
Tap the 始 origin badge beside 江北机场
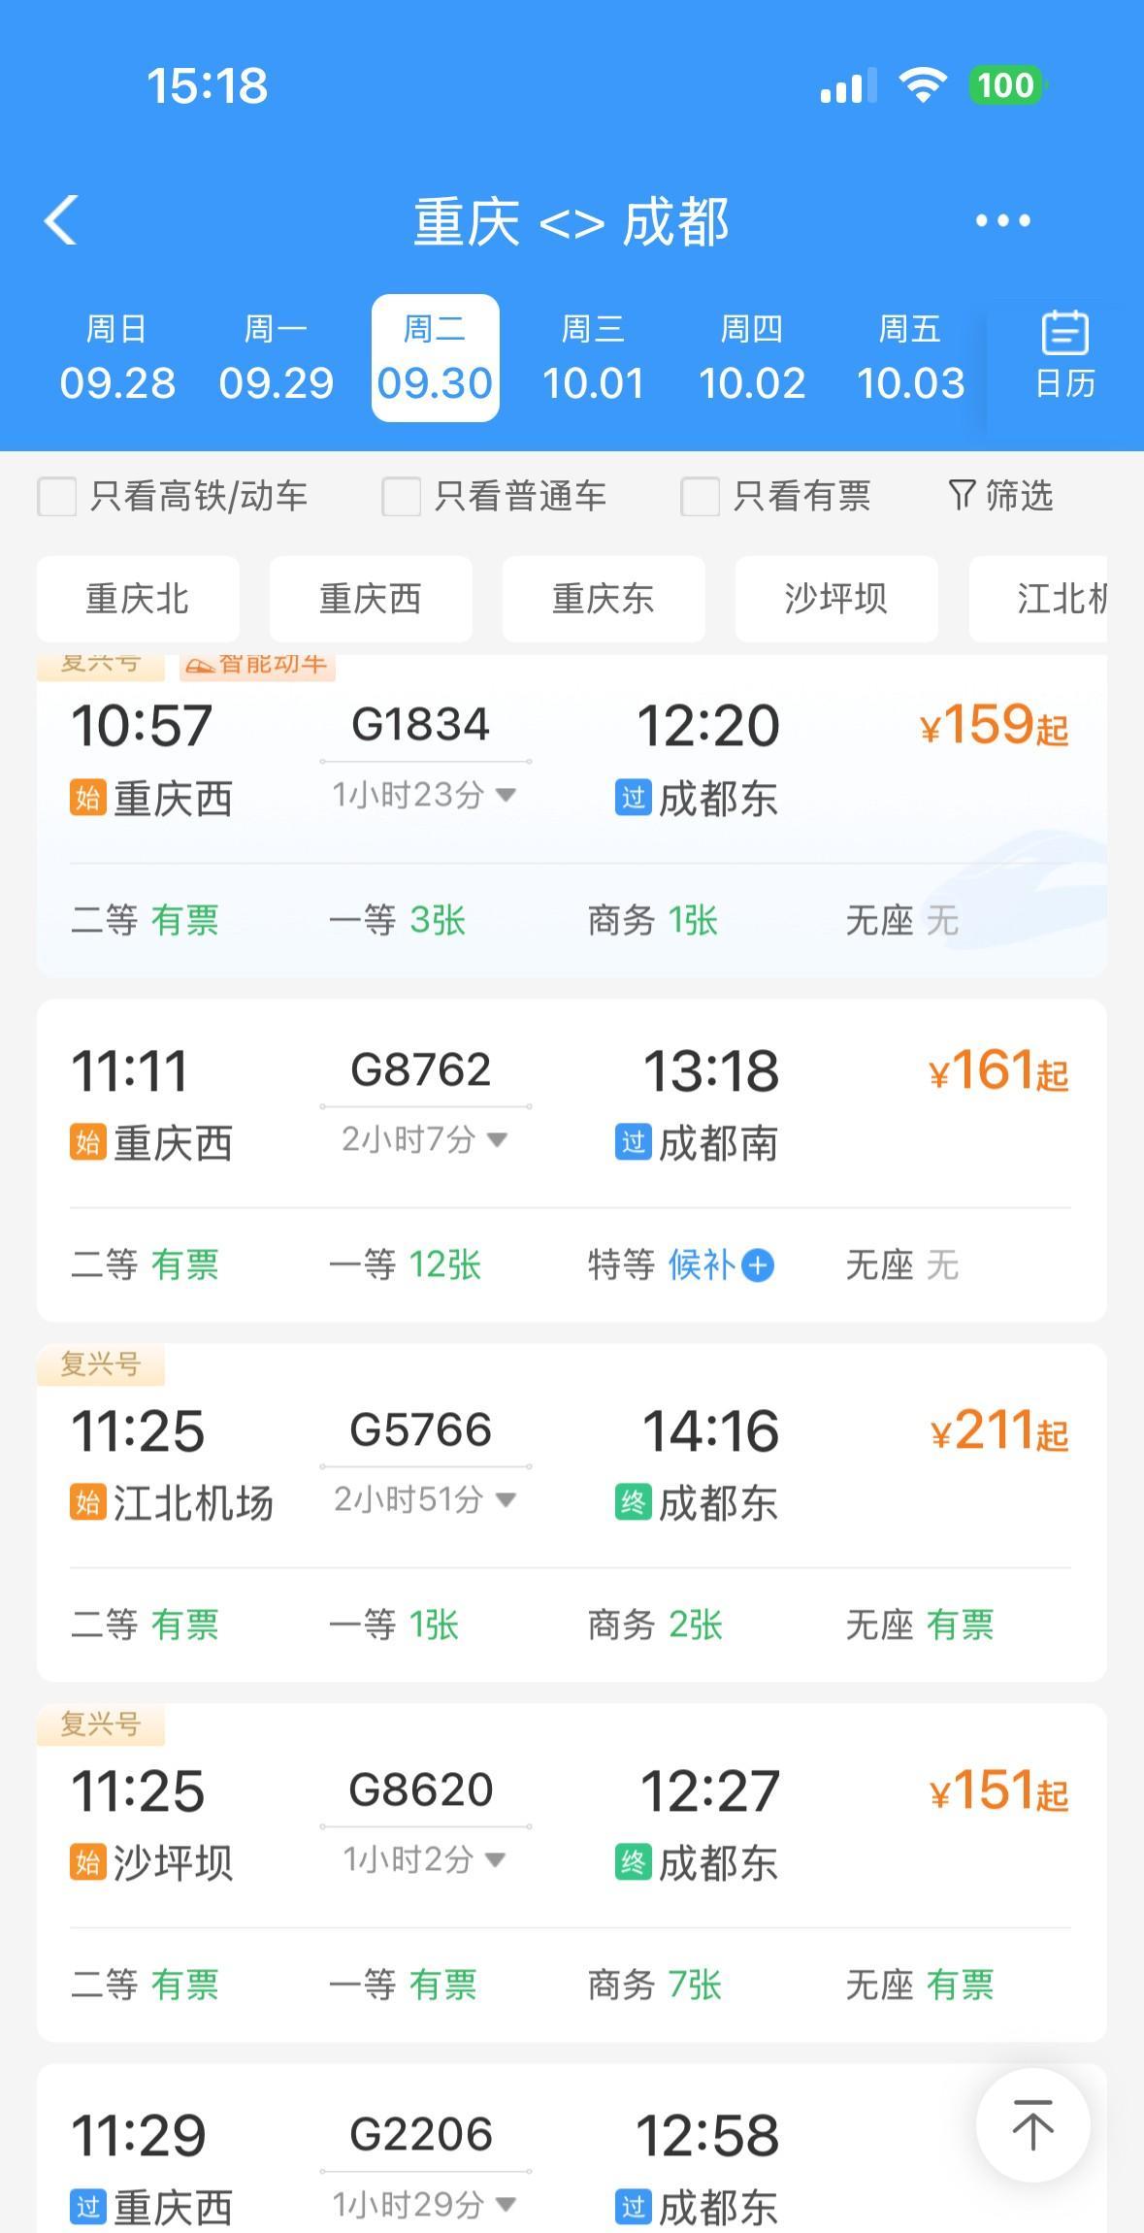coord(87,1503)
